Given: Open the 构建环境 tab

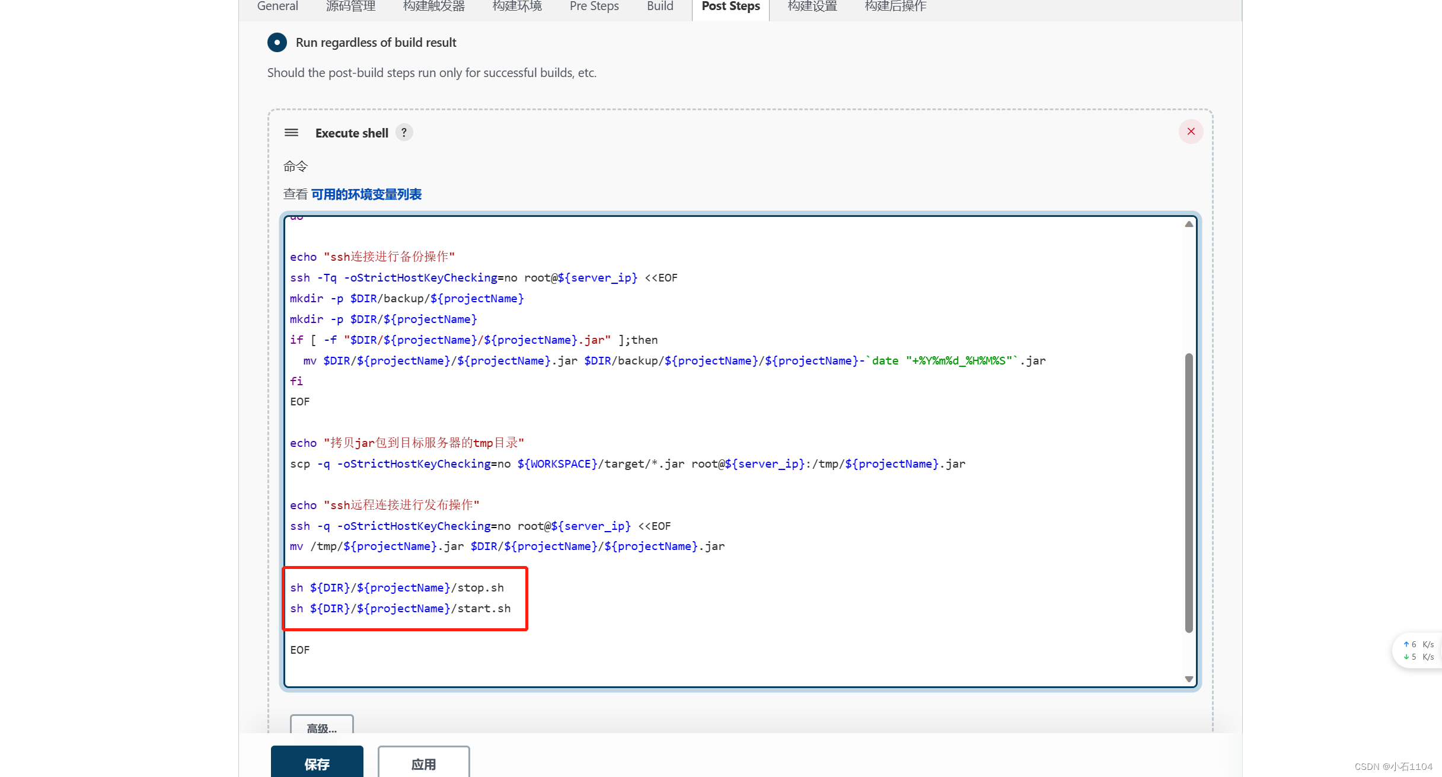Looking at the screenshot, I should coord(517,7).
